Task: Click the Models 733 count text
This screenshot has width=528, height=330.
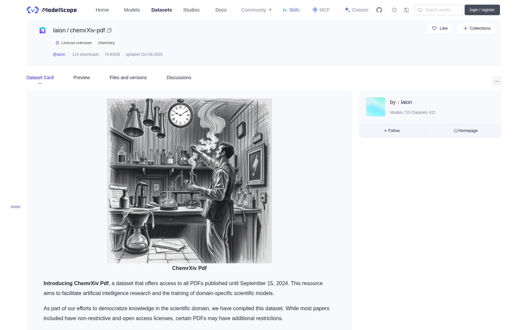Action: 400,113
